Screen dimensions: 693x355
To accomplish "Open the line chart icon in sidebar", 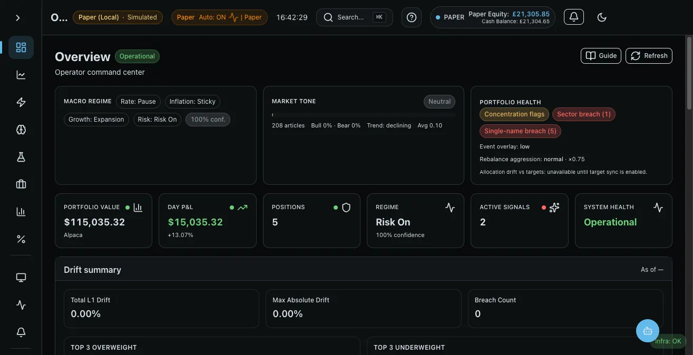I will point(21,75).
